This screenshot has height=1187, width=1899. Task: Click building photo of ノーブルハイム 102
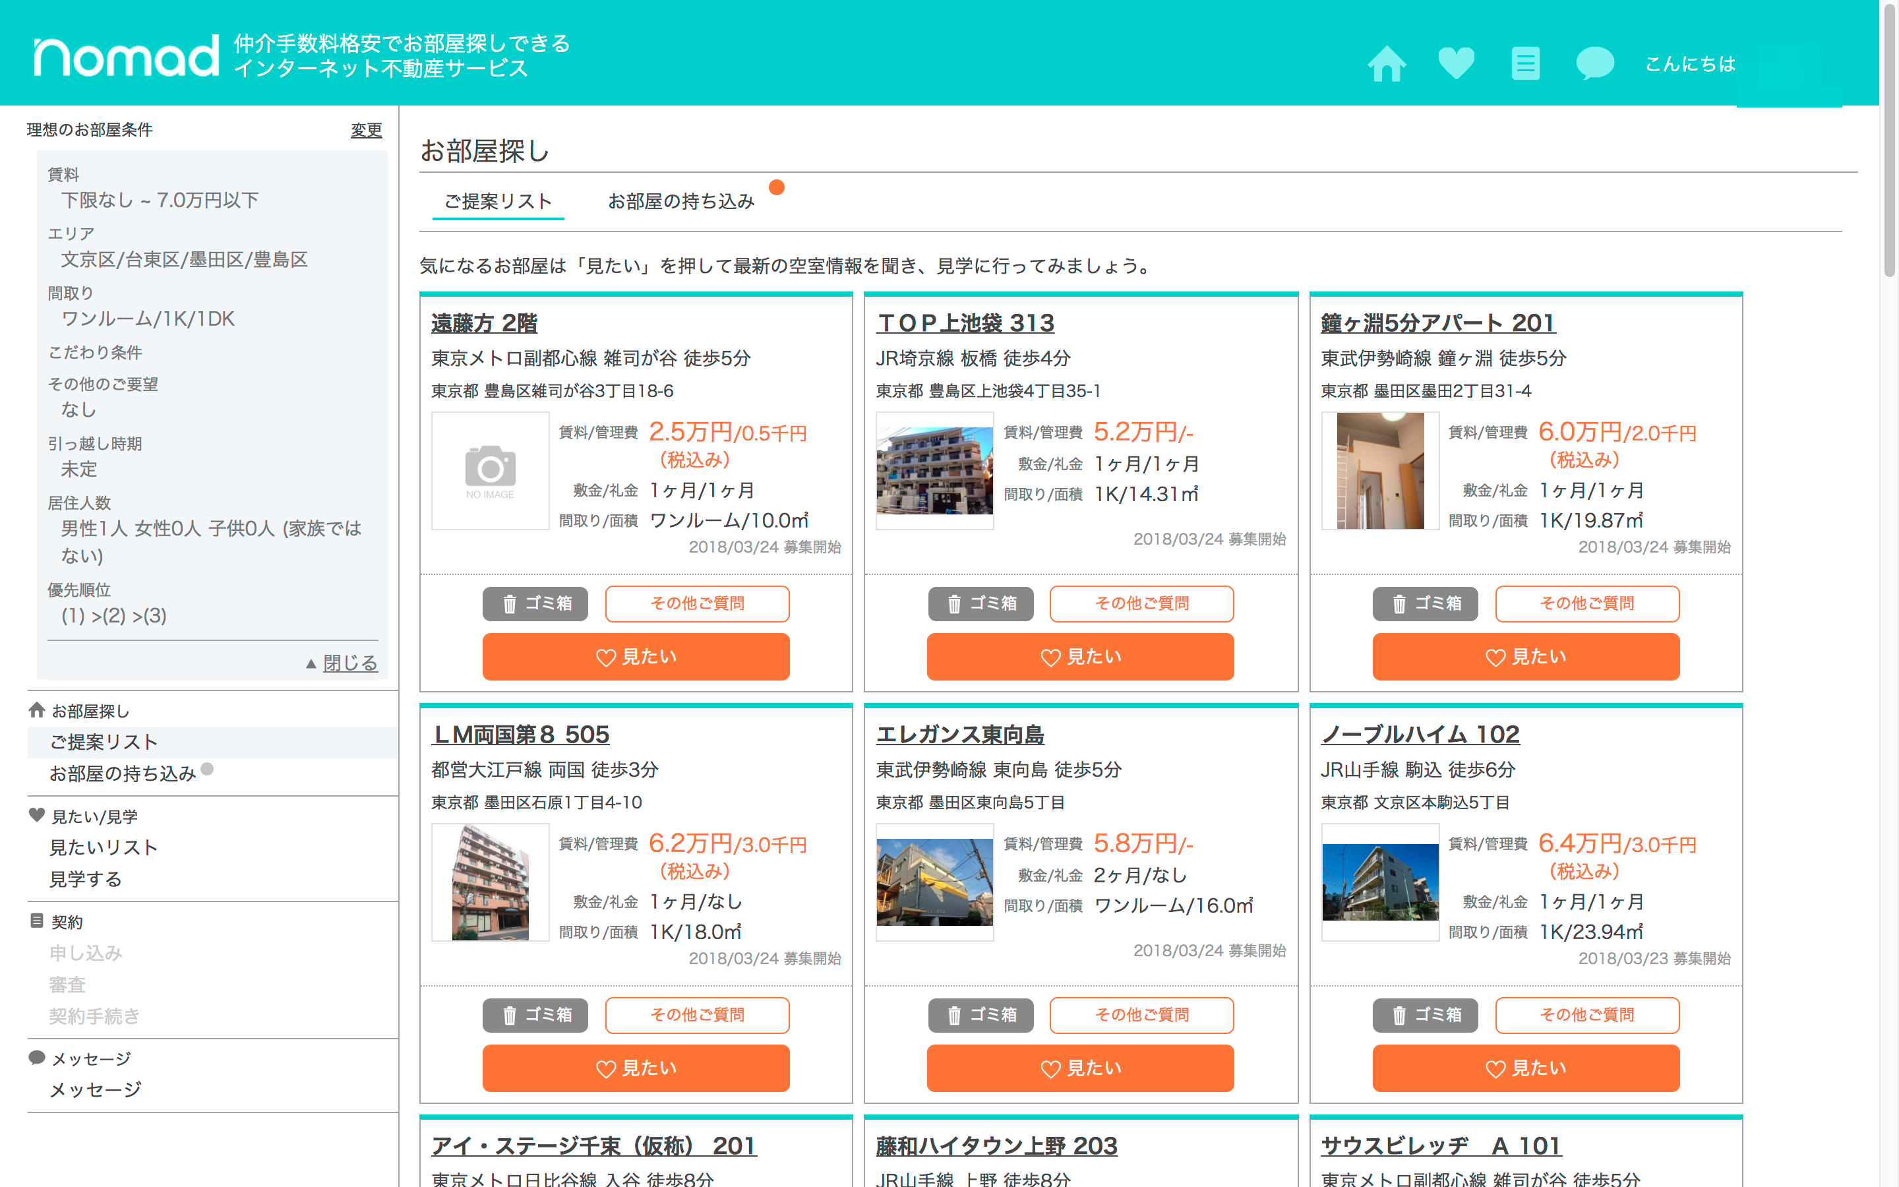pyautogui.click(x=1380, y=882)
